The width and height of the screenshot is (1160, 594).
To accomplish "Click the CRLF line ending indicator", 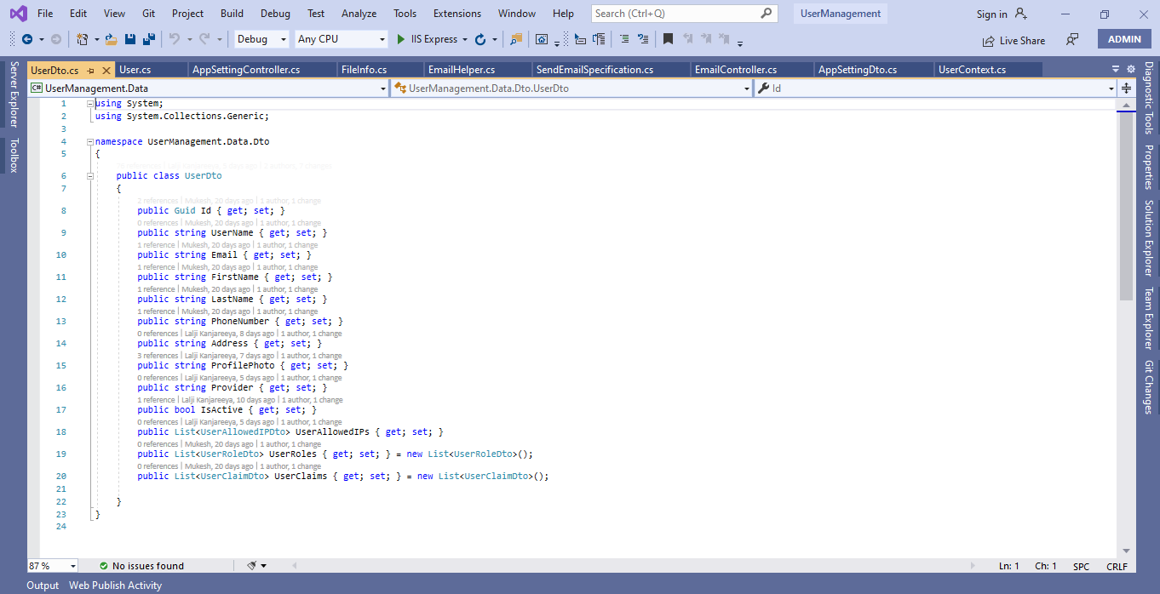I will point(1117,566).
